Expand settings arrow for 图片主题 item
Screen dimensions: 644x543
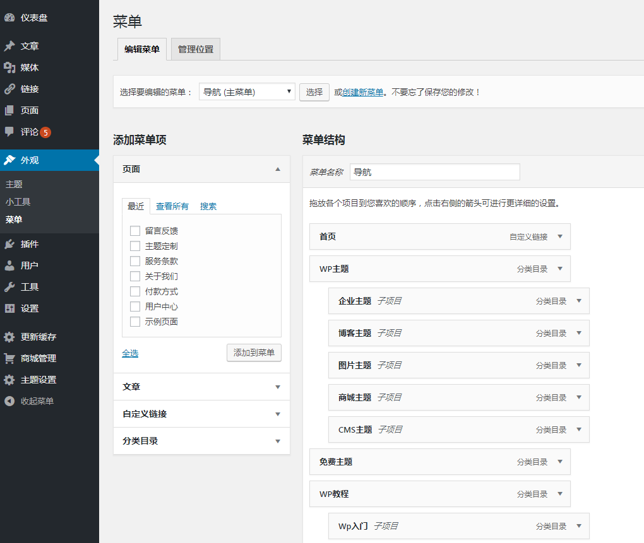tap(579, 365)
